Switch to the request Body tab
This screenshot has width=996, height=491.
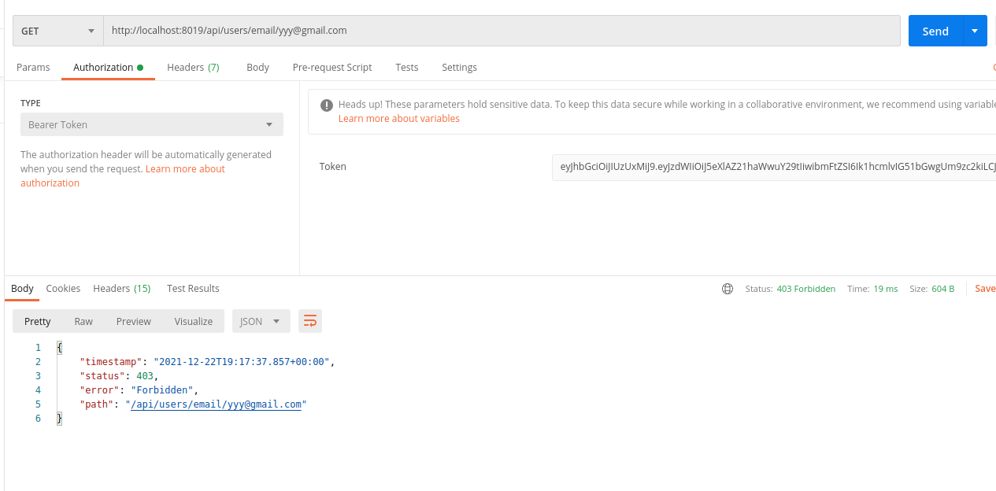click(257, 68)
